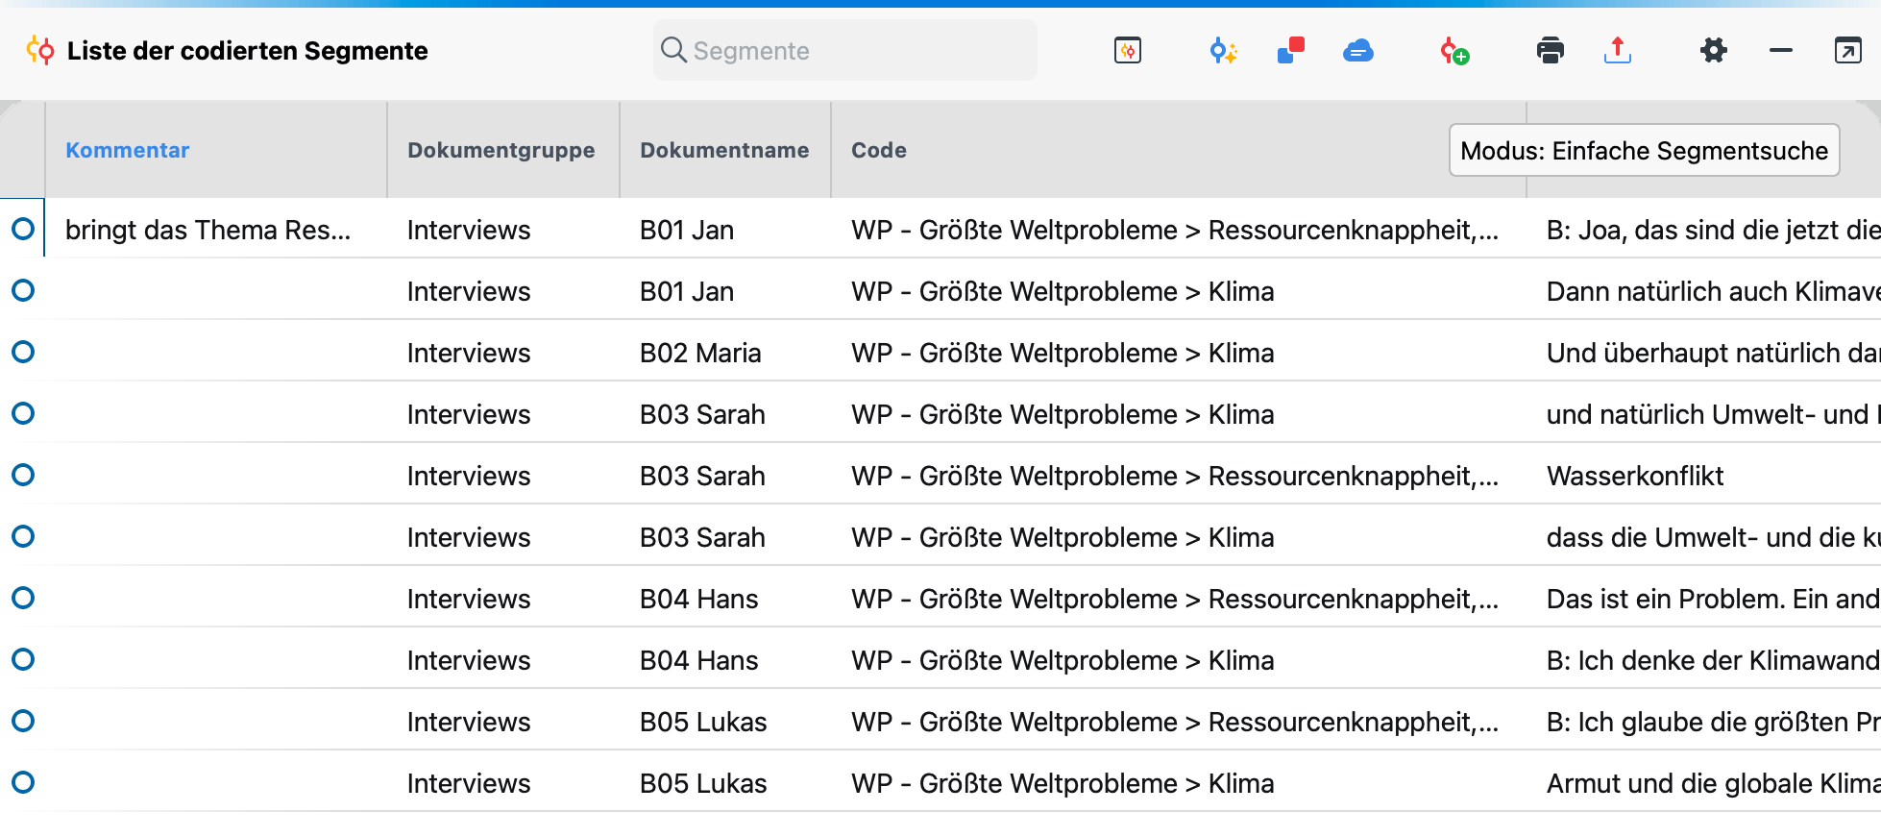Minimize the coded segments panel

(x=1781, y=50)
